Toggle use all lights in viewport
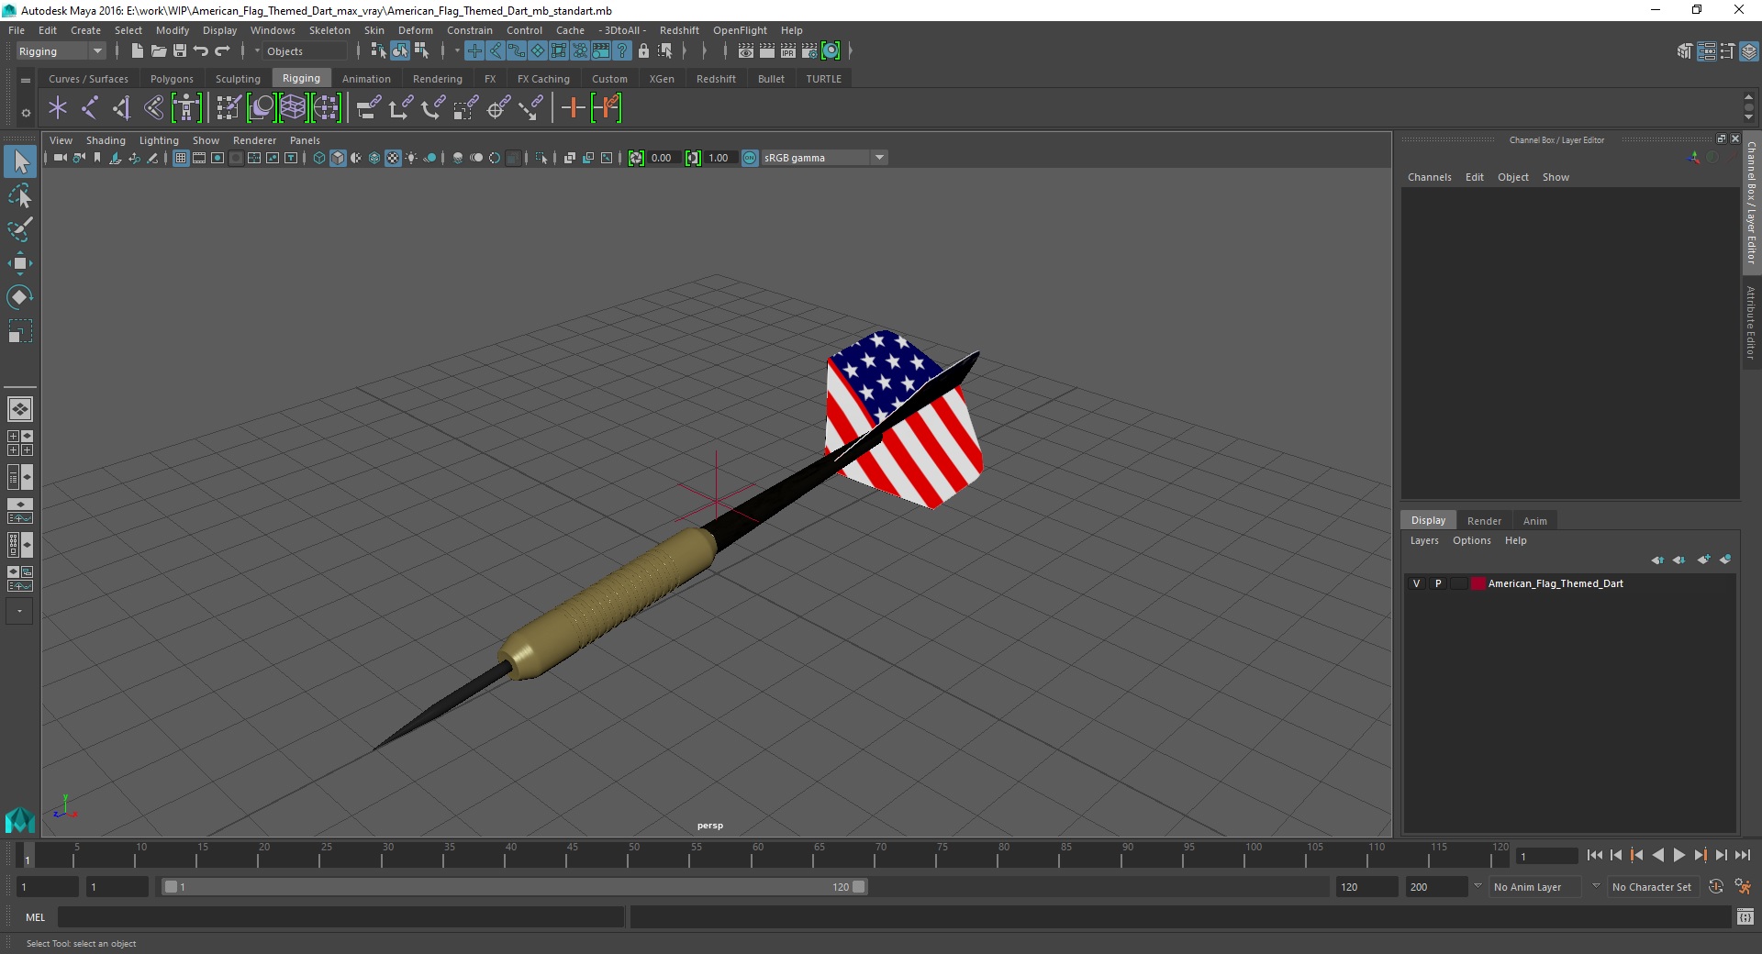The image size is (1762, 954). [411, 158]
